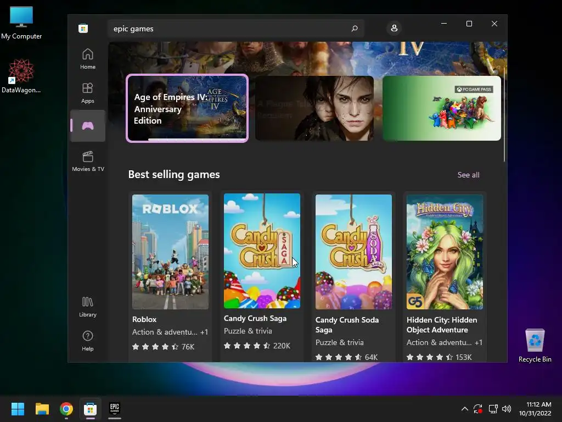Click Candy Crush Saga 220K rating
This screenshot has height=422, width=562.
(x=257, y=346)
